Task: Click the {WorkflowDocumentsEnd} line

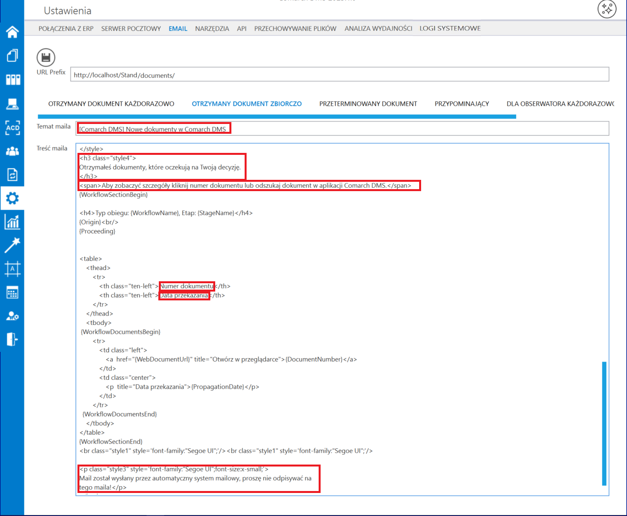Action: coord(120,414)
